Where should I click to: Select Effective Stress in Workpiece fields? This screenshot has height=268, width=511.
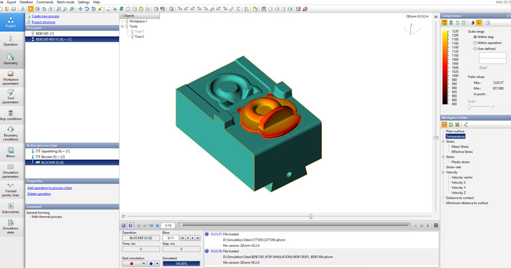coord(462,152)
